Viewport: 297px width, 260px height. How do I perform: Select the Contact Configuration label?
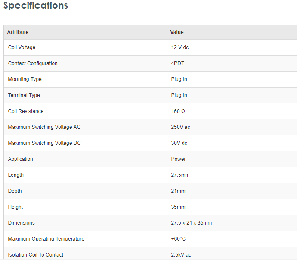33,63
